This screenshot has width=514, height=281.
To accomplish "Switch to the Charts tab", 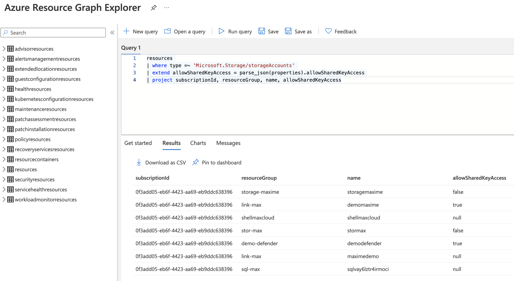I will coord(198,143).
